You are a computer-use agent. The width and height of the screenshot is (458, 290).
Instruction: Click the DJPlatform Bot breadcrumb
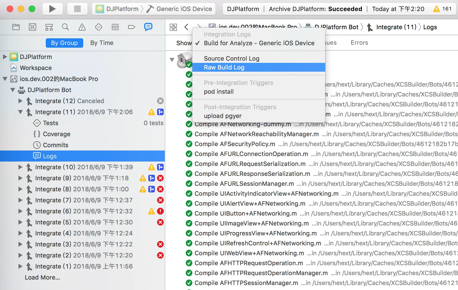pyautogui.click(x=332, y=27)
